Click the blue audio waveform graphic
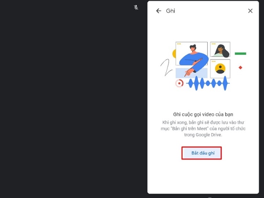 pyautogui.click(x=208, y=83)
